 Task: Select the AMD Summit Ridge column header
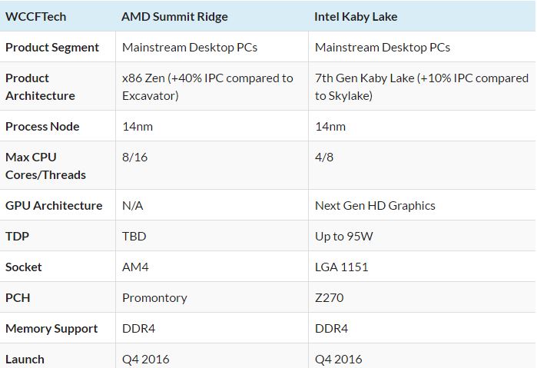pyautogui.click(x=175, y=16)
